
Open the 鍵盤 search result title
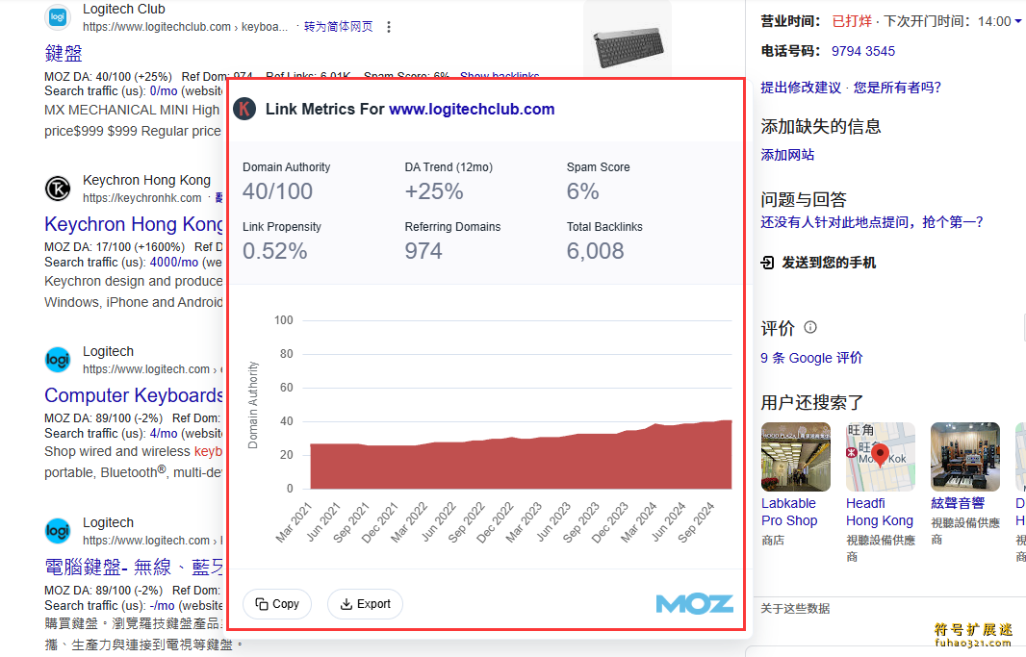pyautogui.click(x=64, y=53)
